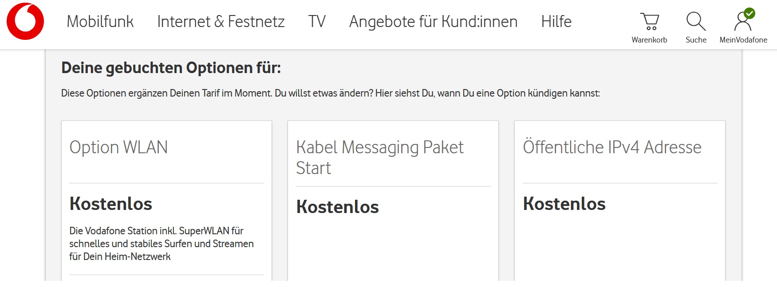Click the Suche label
Screen dimensions: 777x287
pyautogui.click(x=696, y=40)
